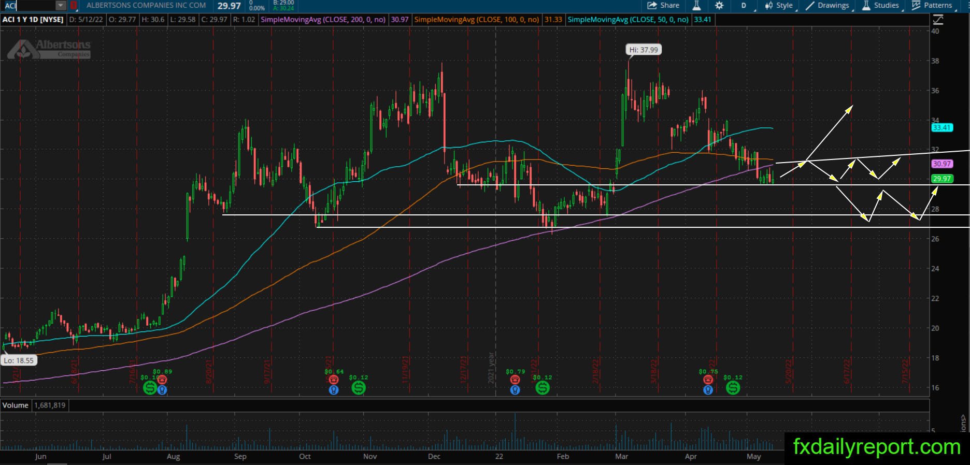Click the blue bulb icon under $0.75 earnings
970x465 pixels.
pyautogui.click(x=708, y=390)
